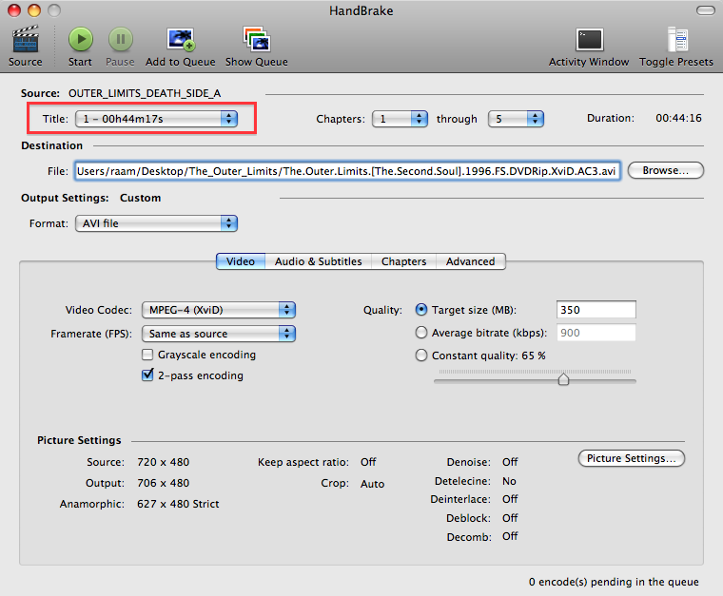
Task: Click the yellow minimize window button
Action: [34, 10]
